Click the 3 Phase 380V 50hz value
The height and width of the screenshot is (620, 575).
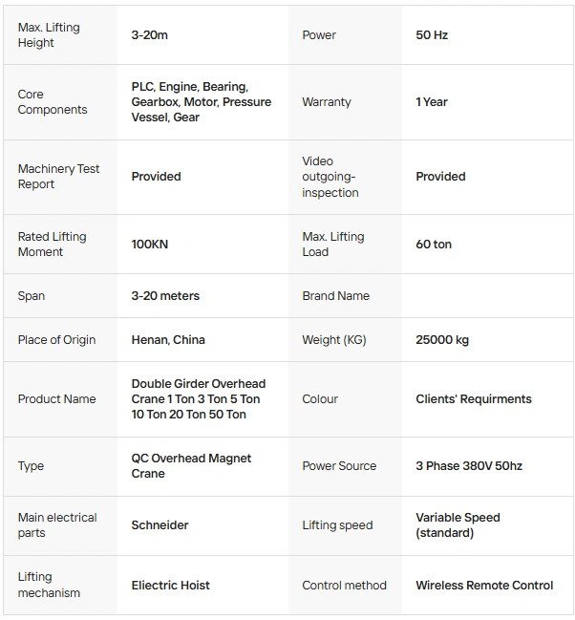tap(469, 466)
